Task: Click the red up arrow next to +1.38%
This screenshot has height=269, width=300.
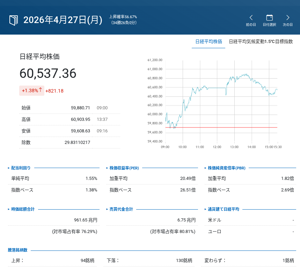Action: pyautogui.click(x=41, y=90)
